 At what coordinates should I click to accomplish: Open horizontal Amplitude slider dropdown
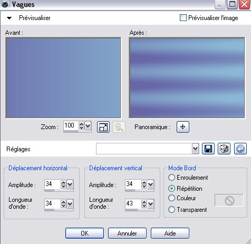click(70, 184)
